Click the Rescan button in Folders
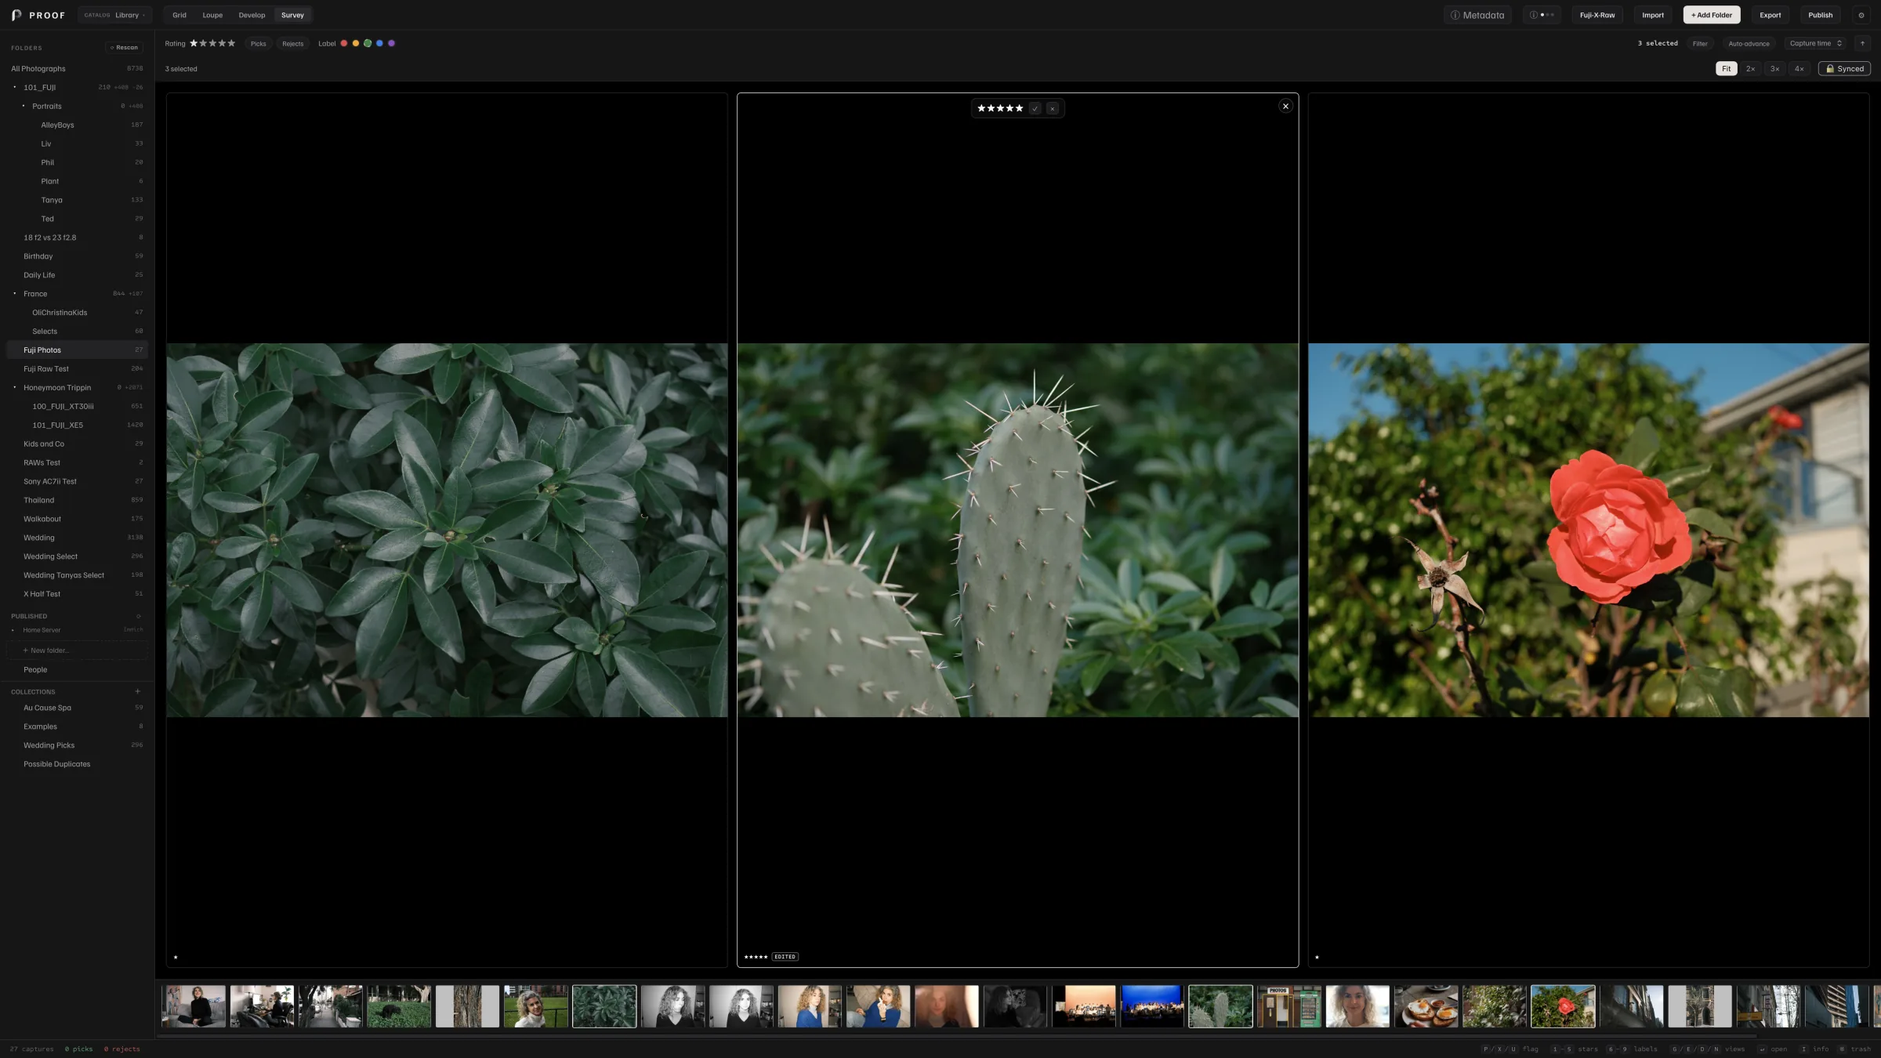 point(124,48)
